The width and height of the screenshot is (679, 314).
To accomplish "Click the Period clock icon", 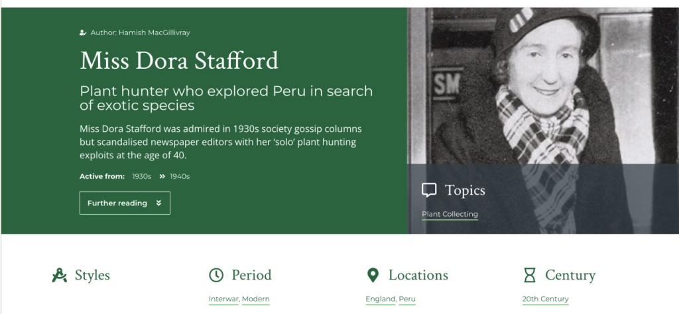I will pyautogui.click(x=216, y=275).
